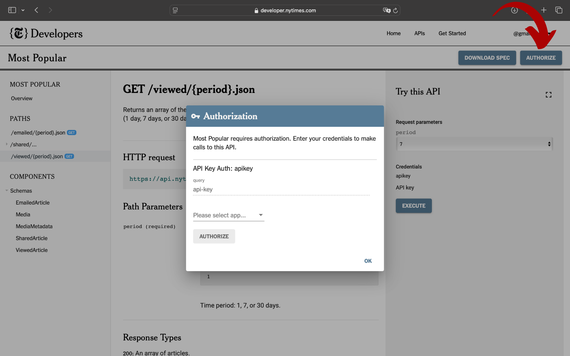Open Overview in the sidebar

pyautogui.click(x=22, y=98)
